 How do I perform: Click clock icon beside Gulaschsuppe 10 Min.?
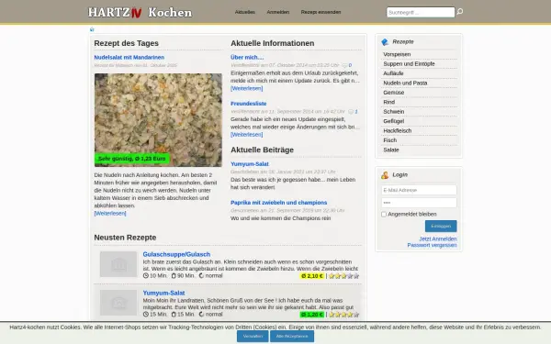coord(146,276)
